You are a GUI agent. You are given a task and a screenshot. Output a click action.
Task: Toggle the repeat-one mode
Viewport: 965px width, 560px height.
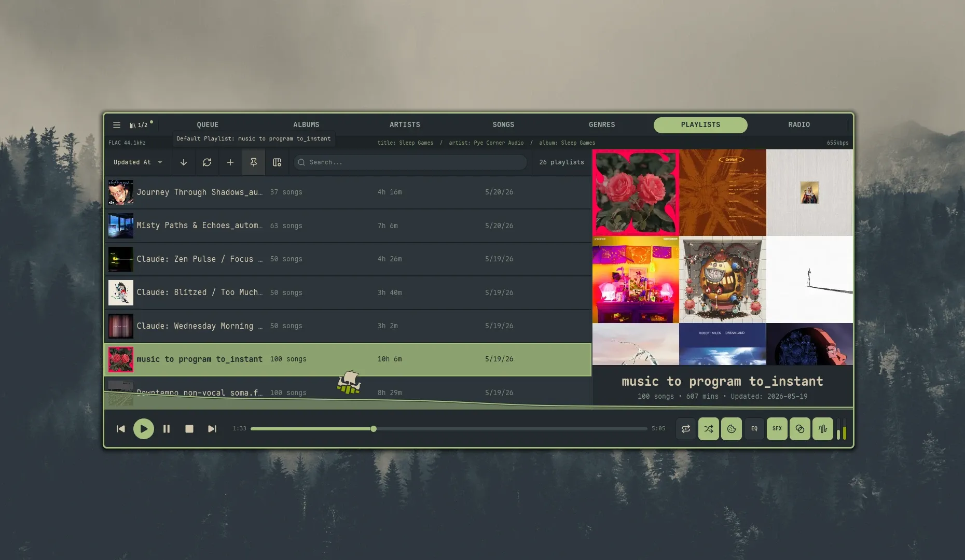[686, 429]
